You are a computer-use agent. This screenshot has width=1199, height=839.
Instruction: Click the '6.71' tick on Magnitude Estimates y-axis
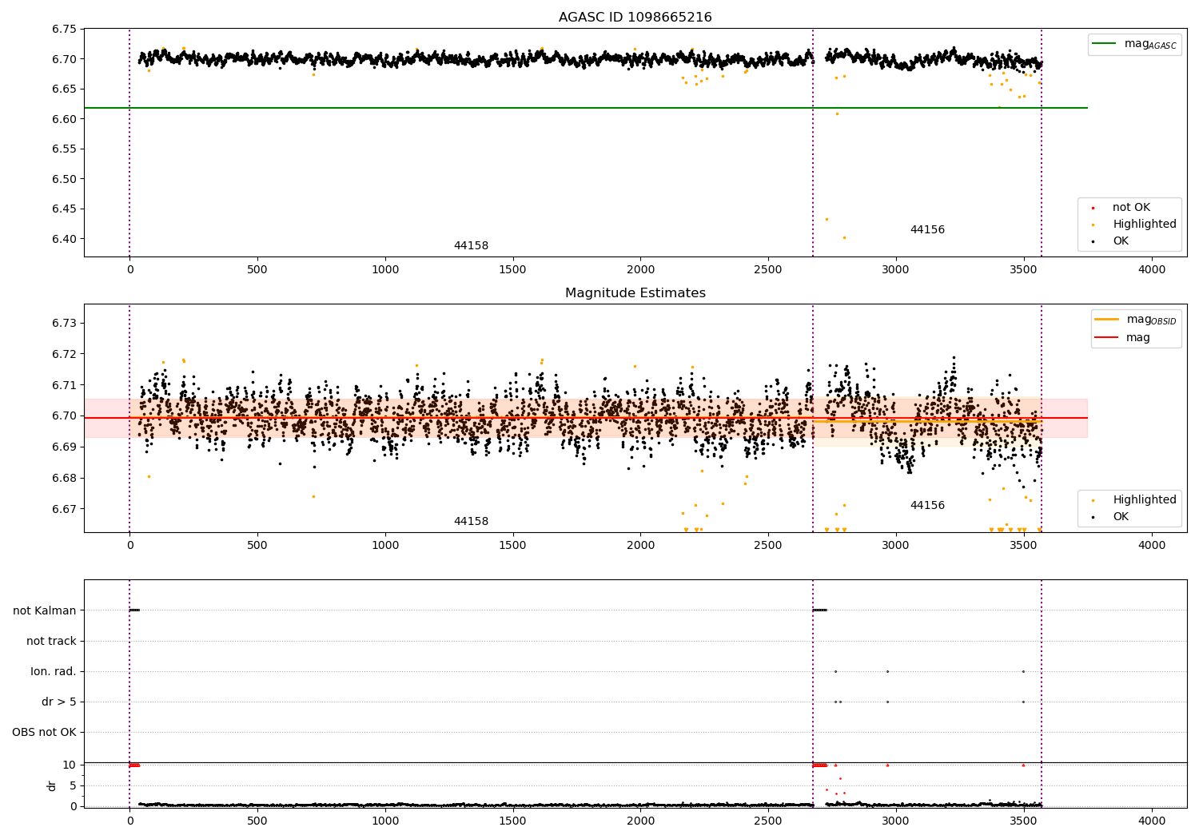[x=64, y=385]
